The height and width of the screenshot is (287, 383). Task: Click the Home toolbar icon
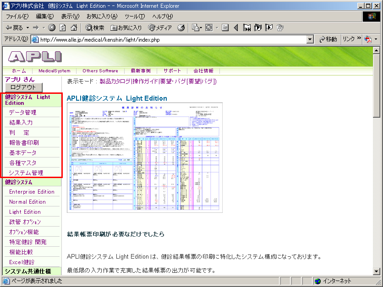coord(73,28)
